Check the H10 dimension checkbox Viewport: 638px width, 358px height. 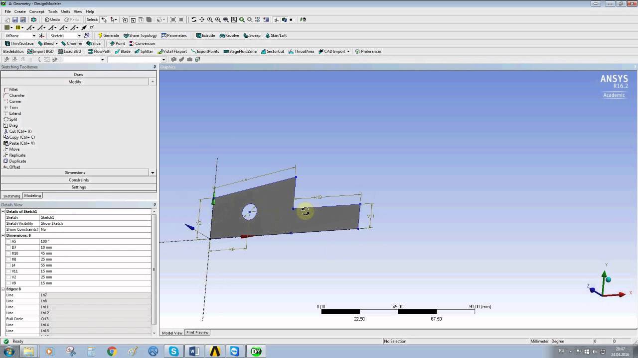[8, 253]
